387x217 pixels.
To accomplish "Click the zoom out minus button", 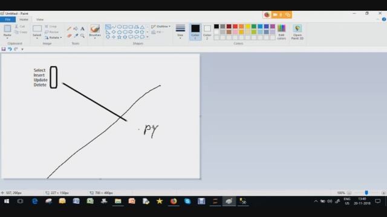I will click(349, 193).
